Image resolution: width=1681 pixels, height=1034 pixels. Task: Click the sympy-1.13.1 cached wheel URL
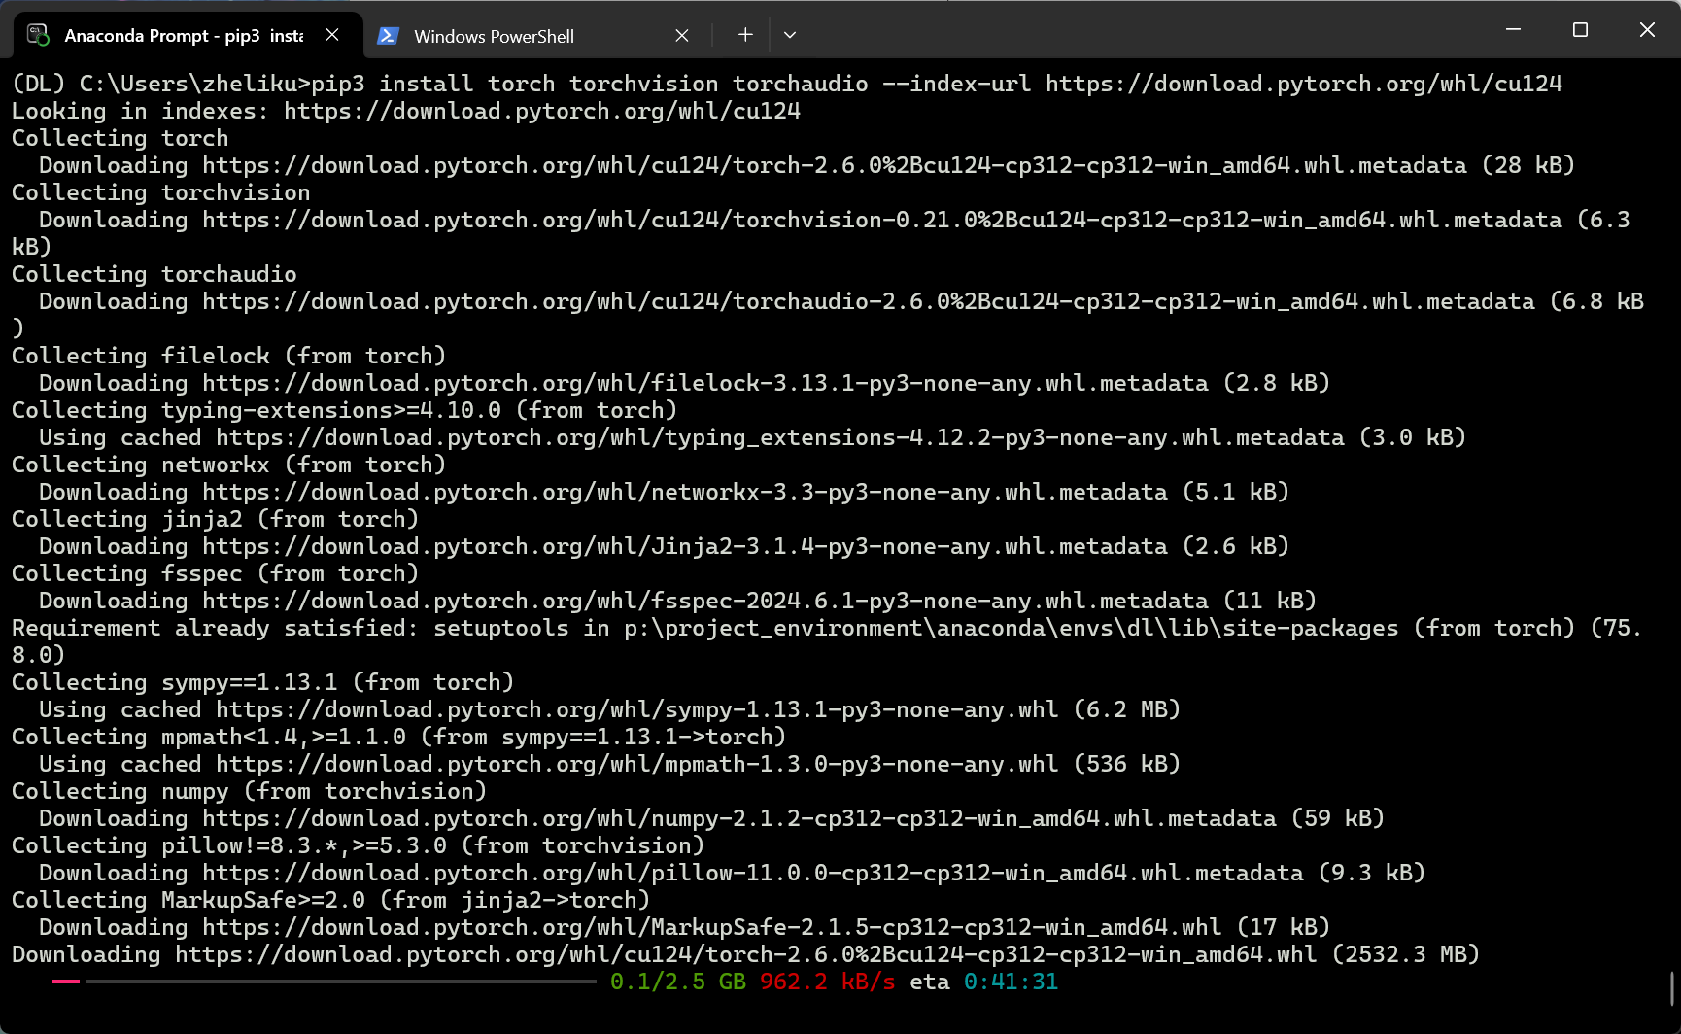tap(637, 709)
